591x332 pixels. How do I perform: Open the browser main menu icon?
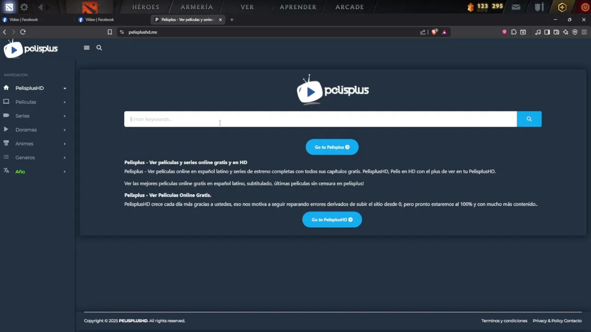point(584,32)
